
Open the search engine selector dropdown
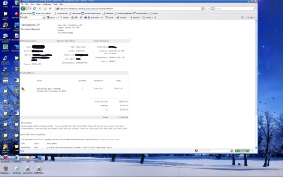(213, 8)
